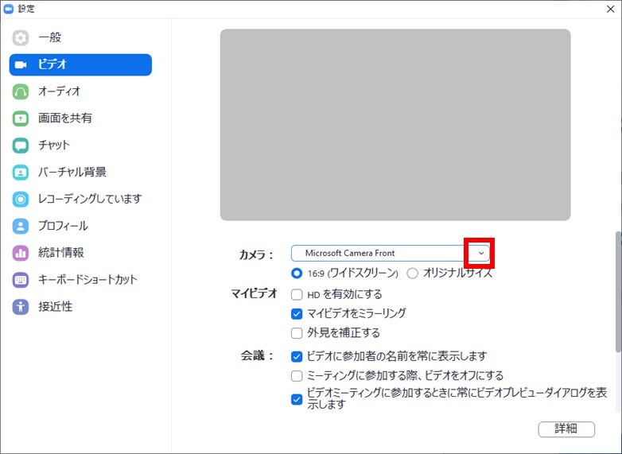View the 統計情報 tab
Image resolution: width=622 pixels, height=454 pixels.
tap(80, 253)
